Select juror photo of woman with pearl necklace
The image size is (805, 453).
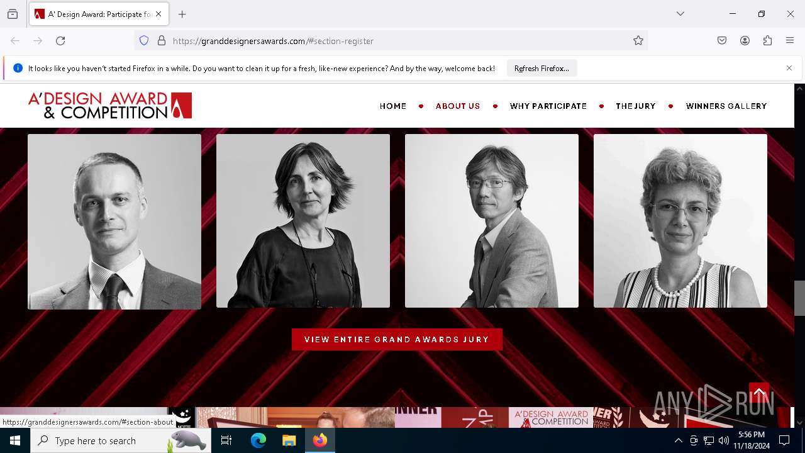[x=680, y=221]
